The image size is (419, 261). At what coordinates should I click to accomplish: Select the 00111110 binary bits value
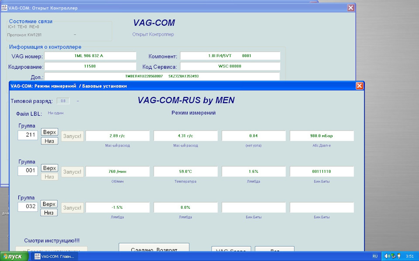click(322, 171)
